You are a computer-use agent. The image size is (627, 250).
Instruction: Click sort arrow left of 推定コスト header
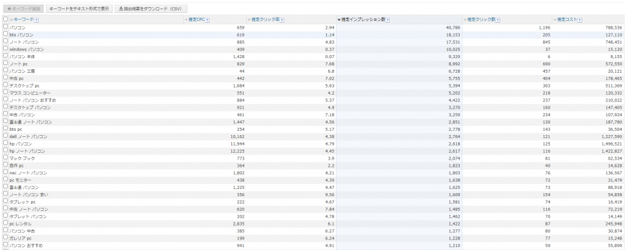click(555, 20)
